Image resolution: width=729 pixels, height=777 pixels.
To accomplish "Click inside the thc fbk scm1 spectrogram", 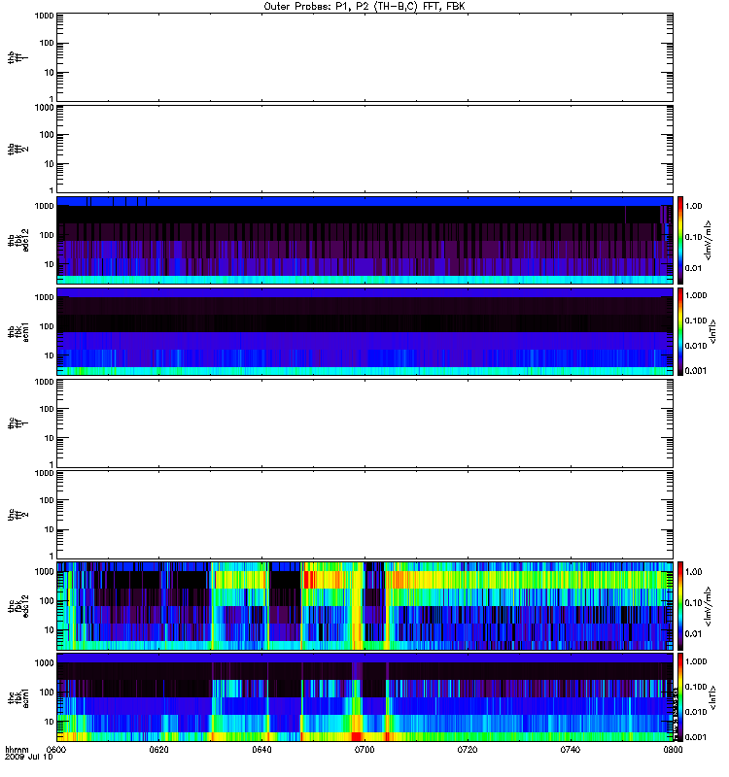I will tap(364, 697).
